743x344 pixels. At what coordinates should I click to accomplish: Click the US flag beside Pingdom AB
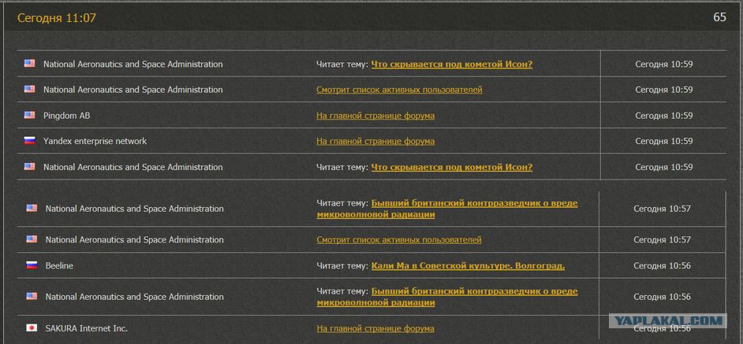(29, 115)
